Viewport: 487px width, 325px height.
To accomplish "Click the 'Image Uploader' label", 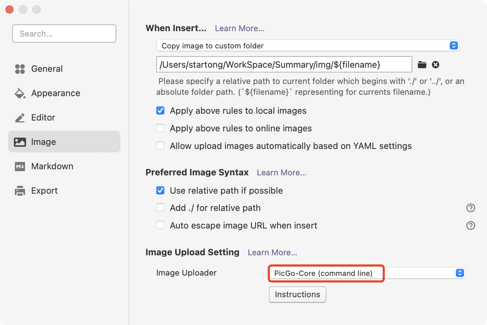I will click(x=186, y=273).
